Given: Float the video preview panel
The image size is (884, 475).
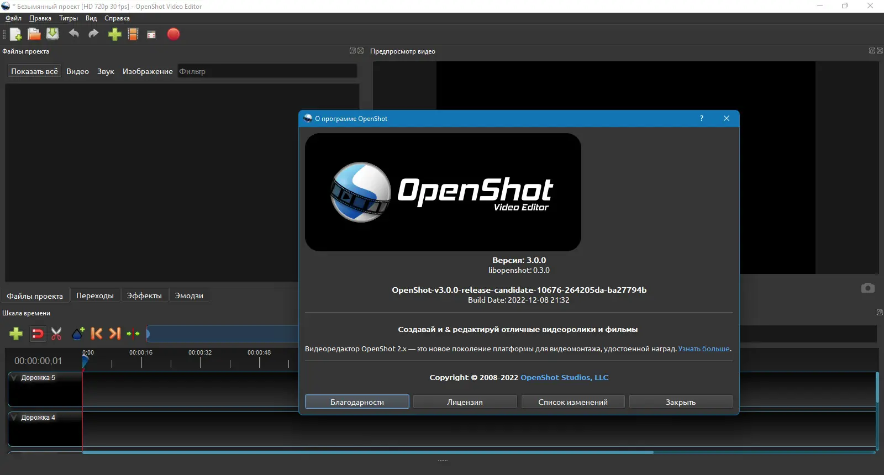Looking at the screenshot, I should point(872,51).
